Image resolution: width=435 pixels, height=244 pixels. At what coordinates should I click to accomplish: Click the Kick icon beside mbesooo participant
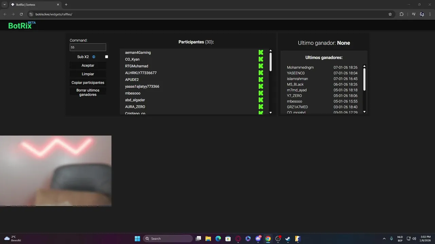[x=261, y=93]
